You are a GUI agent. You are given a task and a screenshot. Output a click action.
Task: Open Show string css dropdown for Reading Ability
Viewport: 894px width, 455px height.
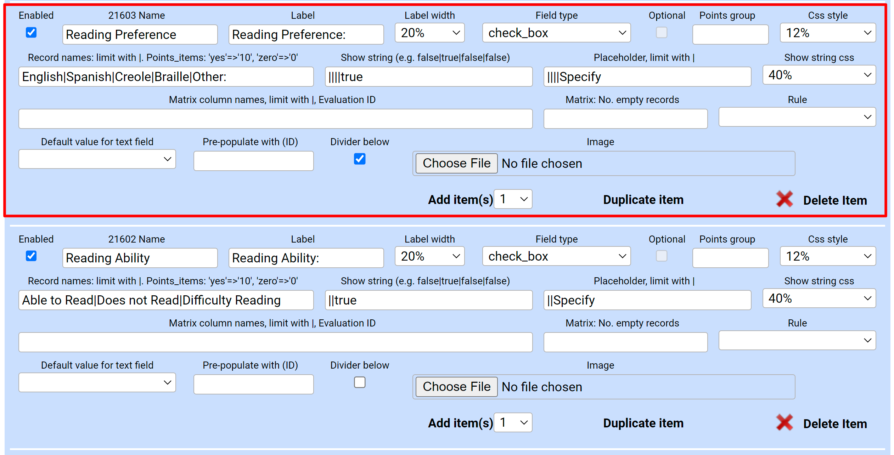819,298
